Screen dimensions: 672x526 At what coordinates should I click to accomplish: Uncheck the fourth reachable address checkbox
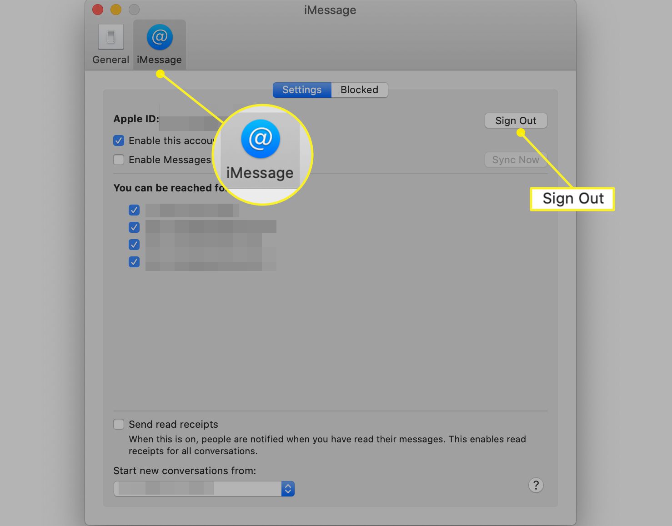pos(134,262)
